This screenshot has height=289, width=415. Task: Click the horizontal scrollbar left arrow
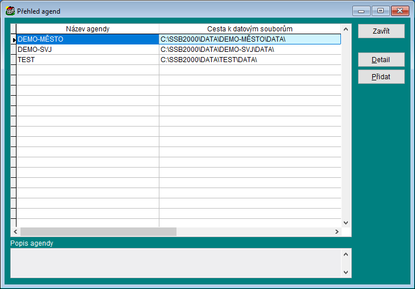(x=15, y=232)
